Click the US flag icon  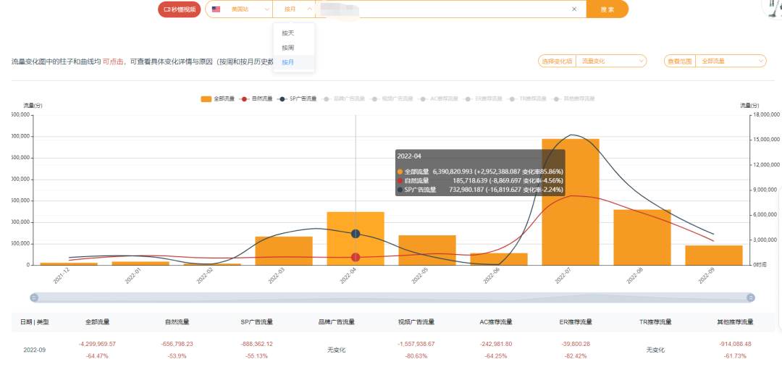point(216,9)
